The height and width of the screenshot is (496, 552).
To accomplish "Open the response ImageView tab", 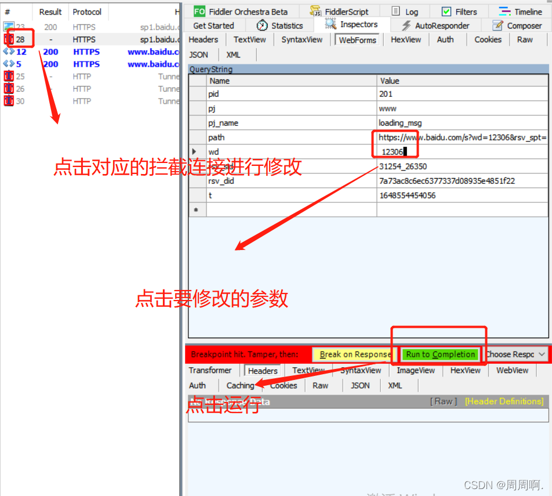I will click(x=415, y=370).
